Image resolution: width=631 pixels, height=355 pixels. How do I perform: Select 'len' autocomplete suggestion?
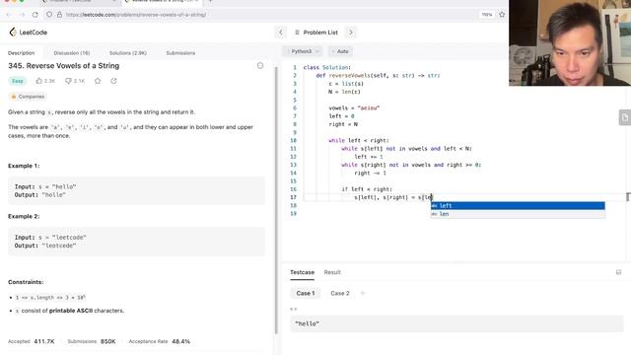[518, 214]
